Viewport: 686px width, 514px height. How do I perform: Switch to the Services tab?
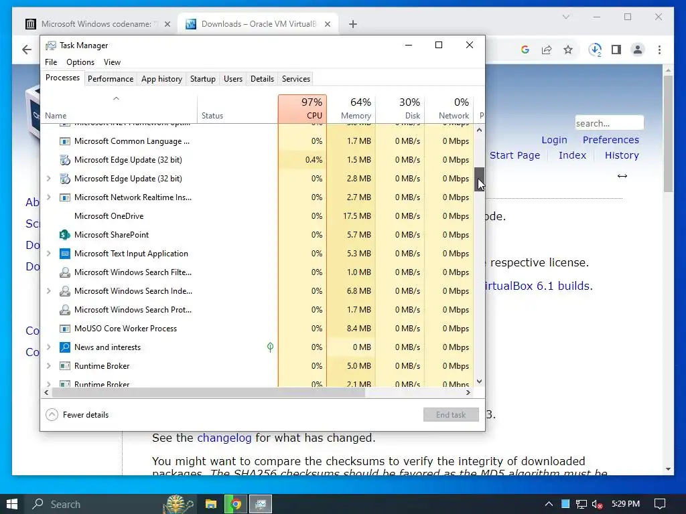click(x=295, y=79)
